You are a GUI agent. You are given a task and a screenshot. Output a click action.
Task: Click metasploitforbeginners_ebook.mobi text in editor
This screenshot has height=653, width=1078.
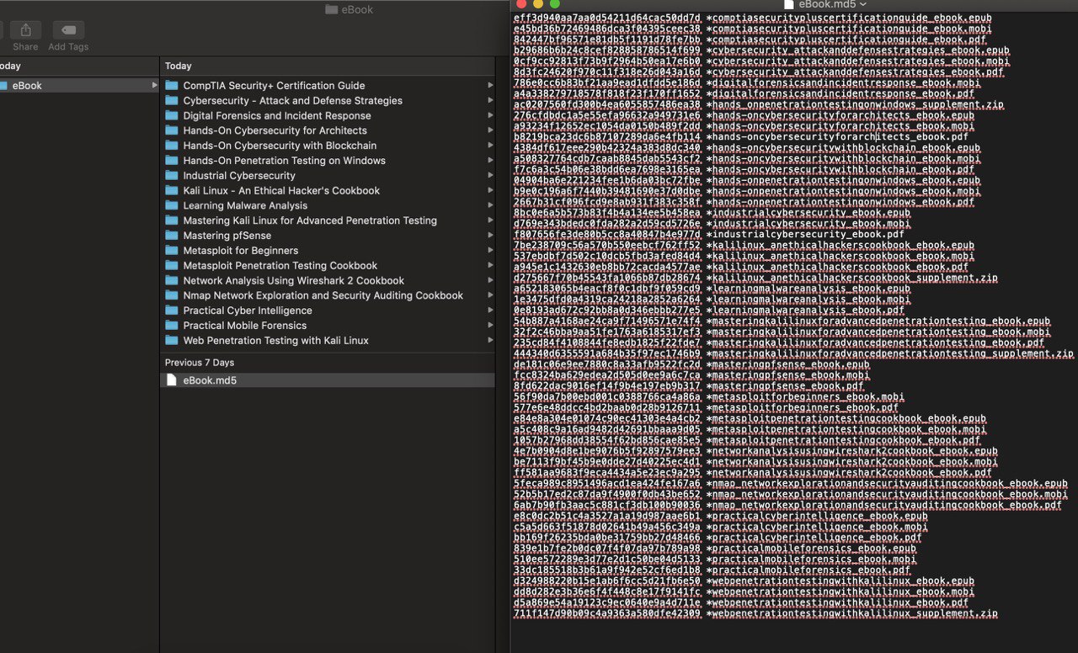pyautogui.click(x=807, y=397)
